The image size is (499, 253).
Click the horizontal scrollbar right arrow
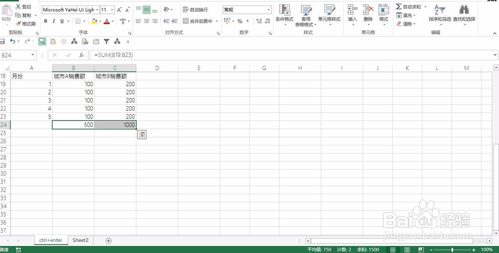(490, 241)
